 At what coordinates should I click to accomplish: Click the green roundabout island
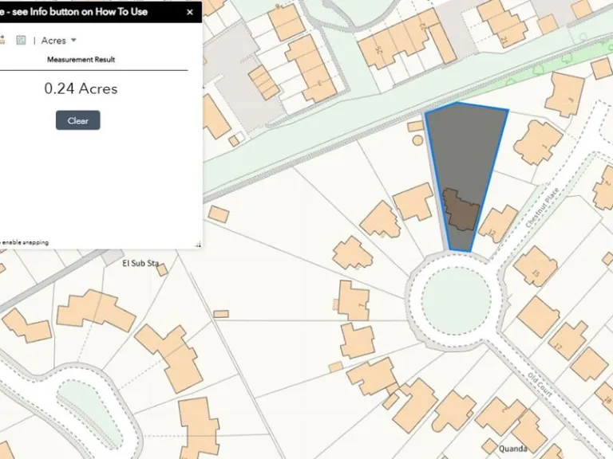click(x=456, y=301)
